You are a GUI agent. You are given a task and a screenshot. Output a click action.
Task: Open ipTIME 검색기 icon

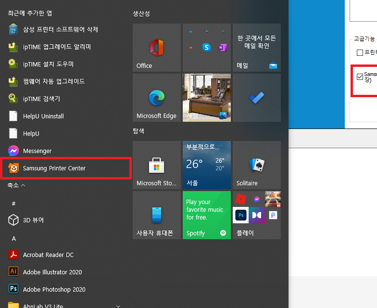[13, 99]
